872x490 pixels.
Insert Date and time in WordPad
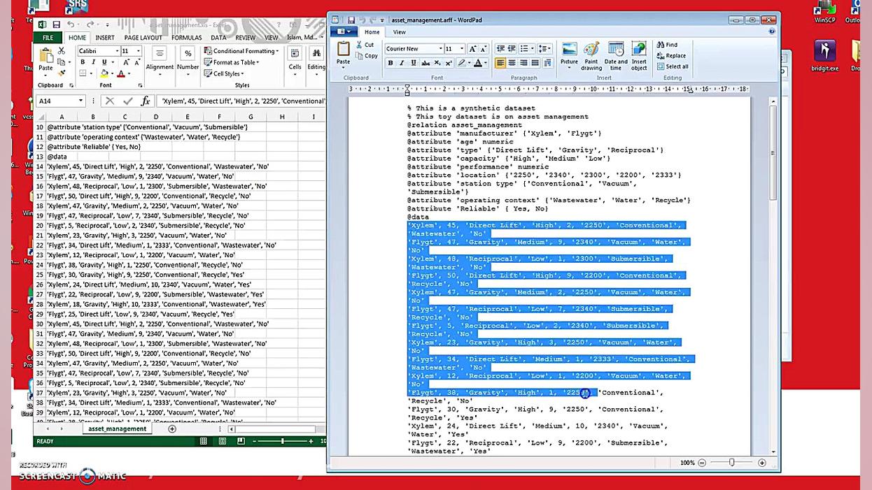[x=616, y=56]
